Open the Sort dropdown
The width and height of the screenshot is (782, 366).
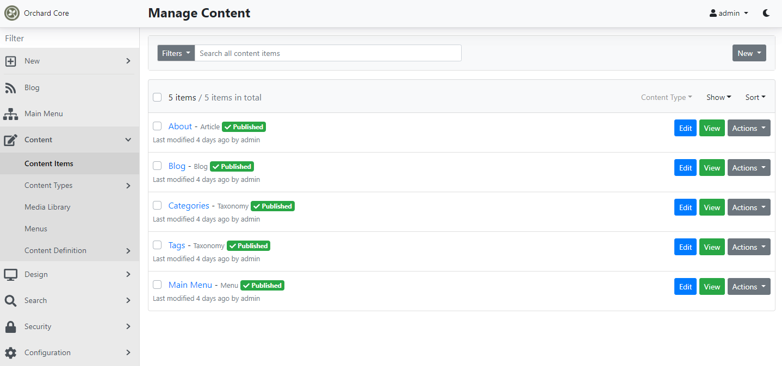click(x=755, y=97)
